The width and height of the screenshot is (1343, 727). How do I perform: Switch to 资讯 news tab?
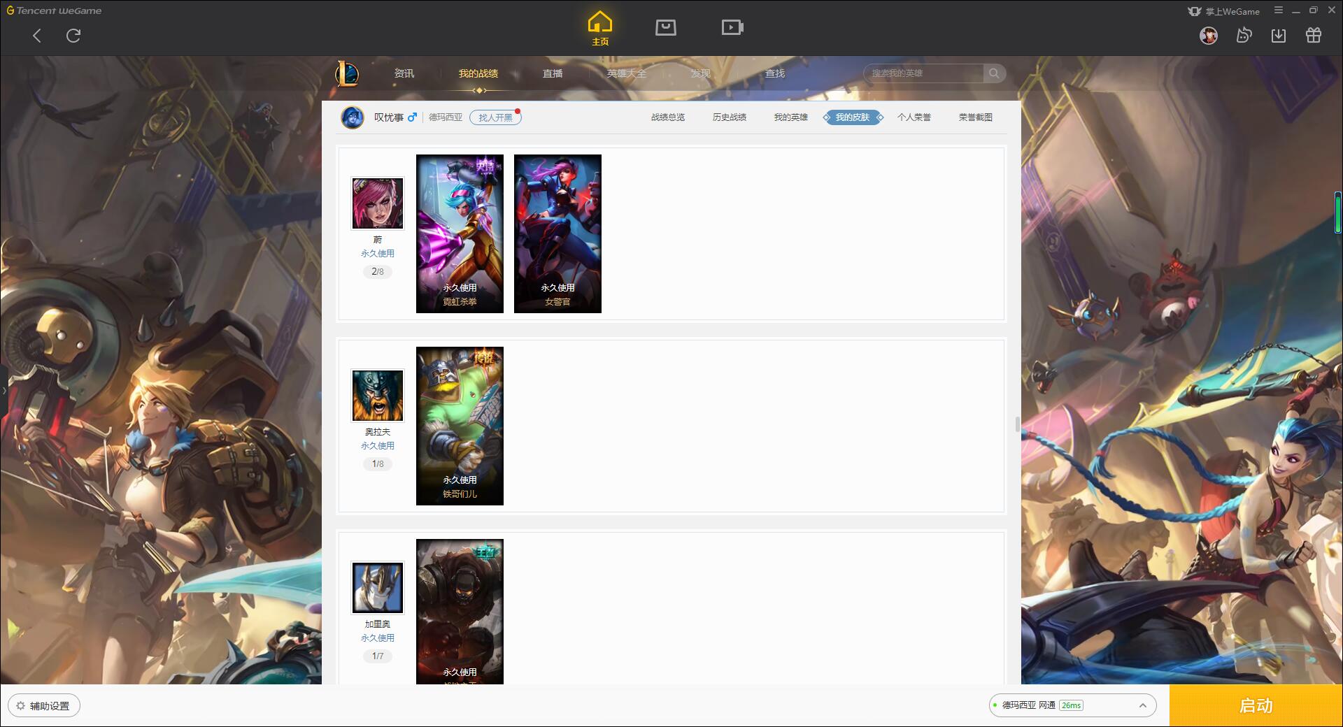404,73
